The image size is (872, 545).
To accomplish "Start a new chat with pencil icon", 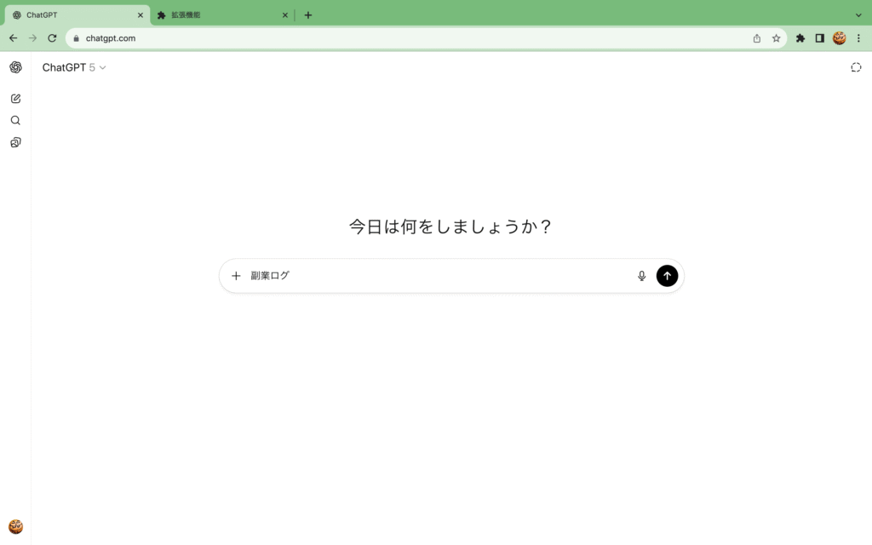I will (x=15, y=99).
